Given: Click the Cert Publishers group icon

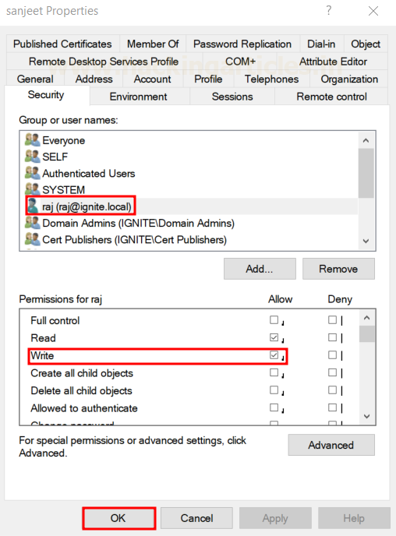Looking at the screenshot, I should (x=33, y=239).
